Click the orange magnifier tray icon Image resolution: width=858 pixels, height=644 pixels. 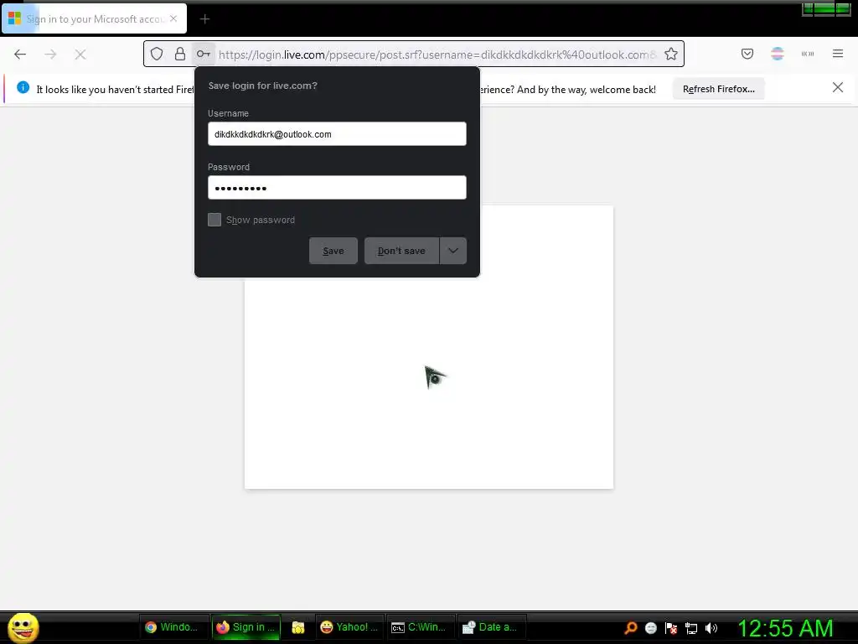pyautogui.click(x=631, y=628)
